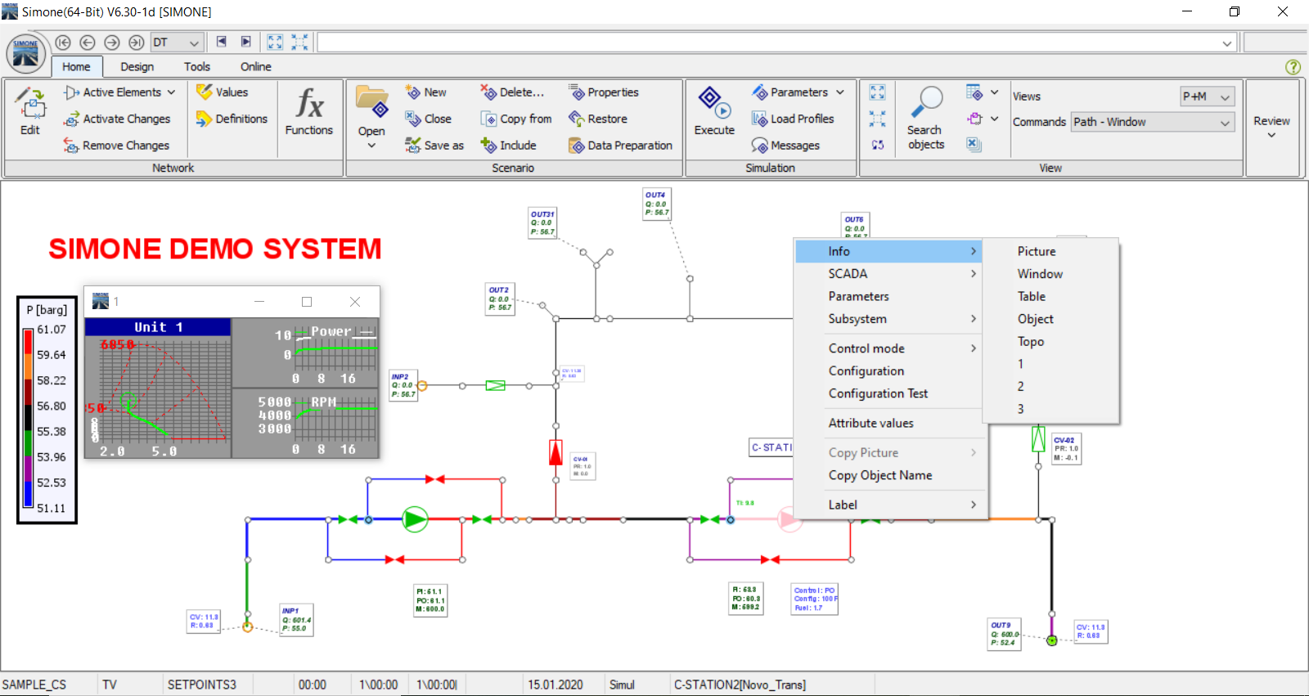Viewport: 1309px width, 696px height.
Task: Expand the object window dropdown arrow
Action: coord(994,119)
